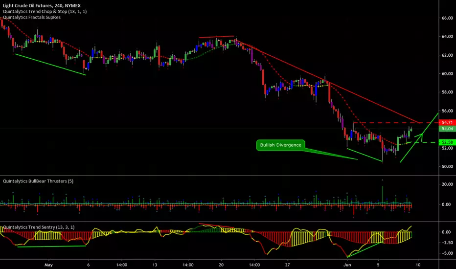Click the green 54.04 current price label
Image resolution: width=456 pixels, height=269 pixels.
(x=447, y=129)
